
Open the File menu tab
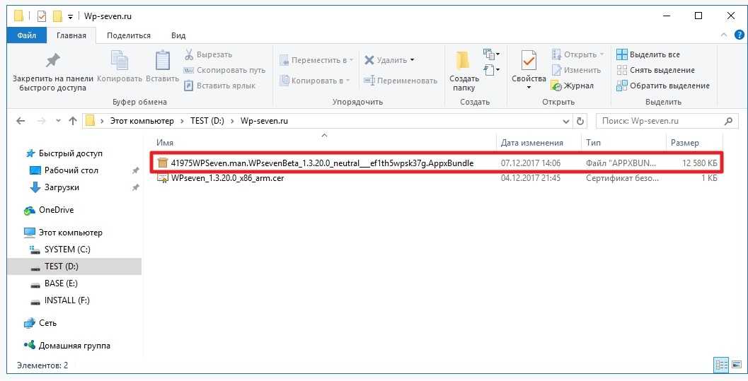27,35
